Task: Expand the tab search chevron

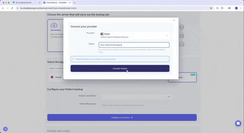Action: [241, 3]
